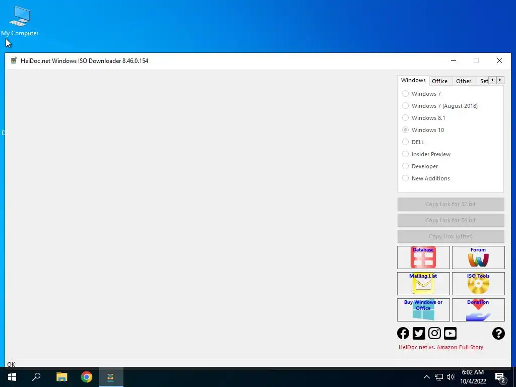This screenshot has width=516, height=387.
Task: Open the ISO Tools tile
Action: [478, 283]
